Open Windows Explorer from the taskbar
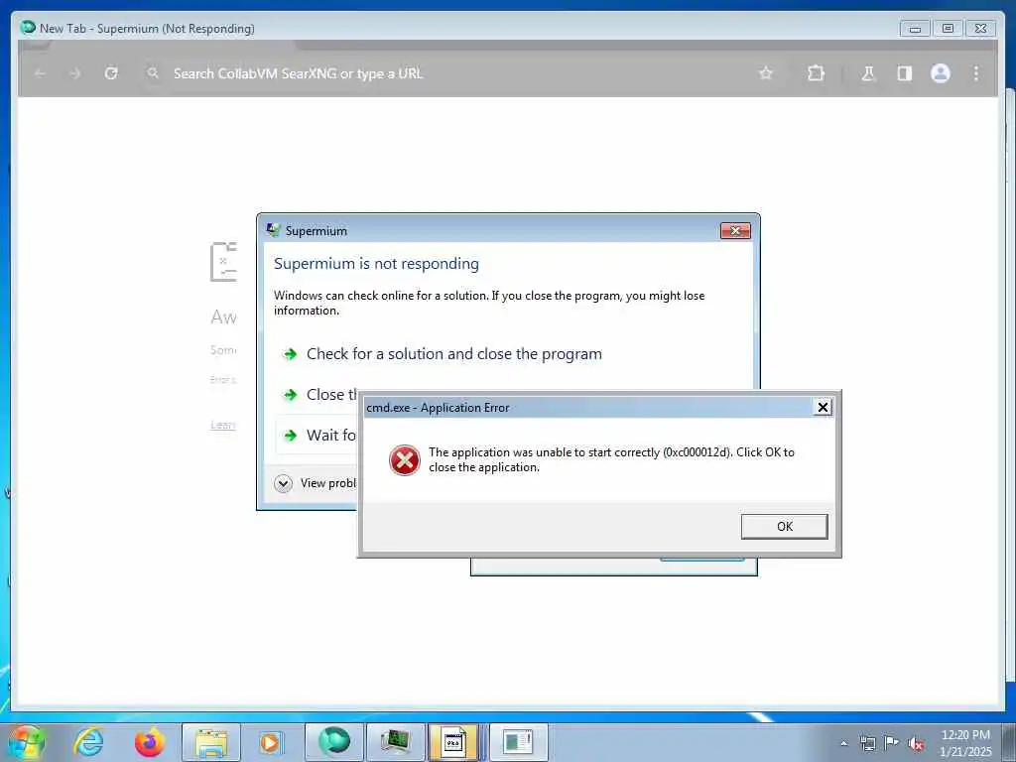1016x762 pixels. pyautogui.click(x=210, y=742)
